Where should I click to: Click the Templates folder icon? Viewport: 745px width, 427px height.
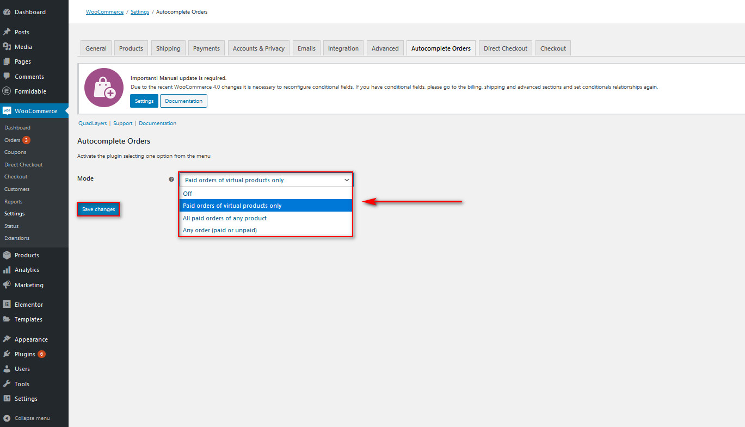(7, 319)
